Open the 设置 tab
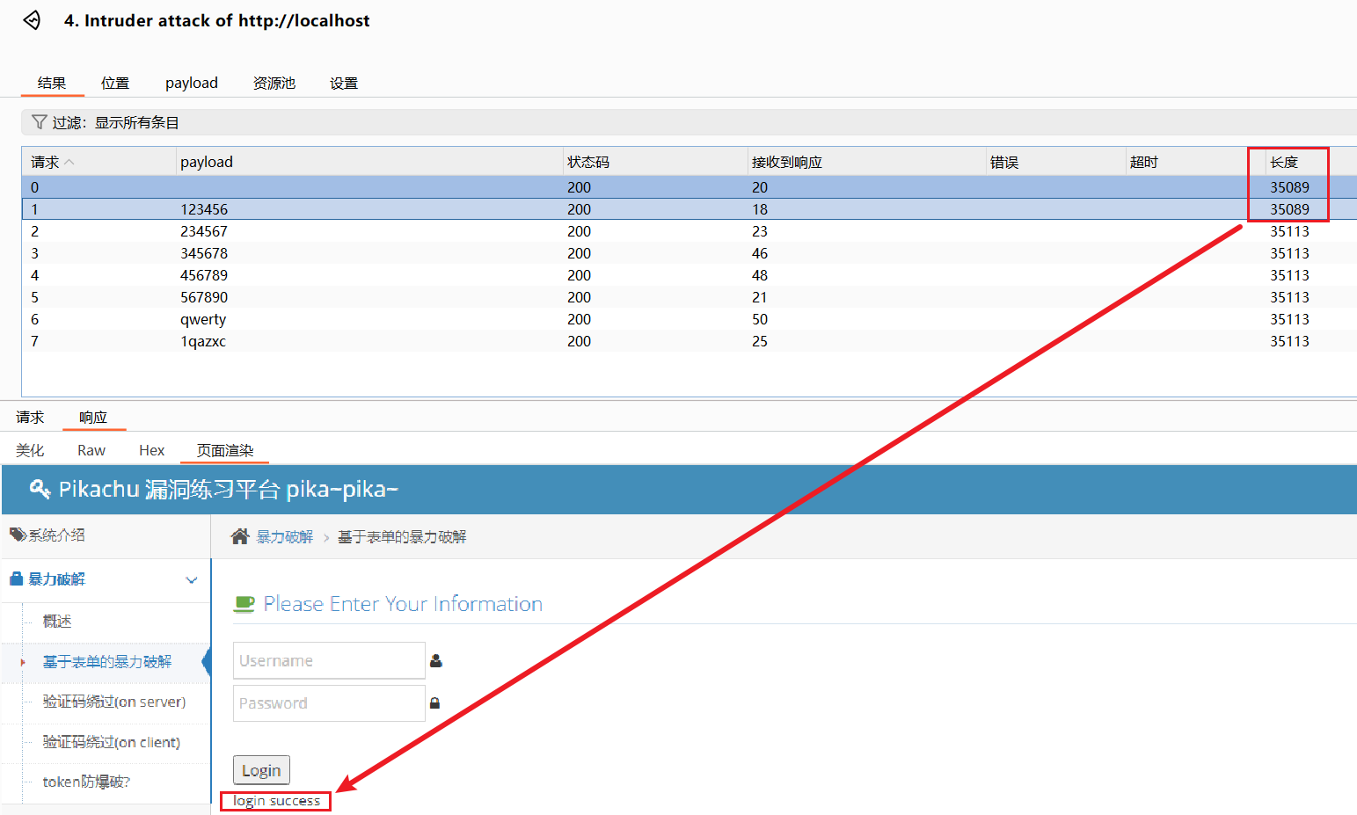This screenshot has height=815, width=1357. [x=344, y=83]
